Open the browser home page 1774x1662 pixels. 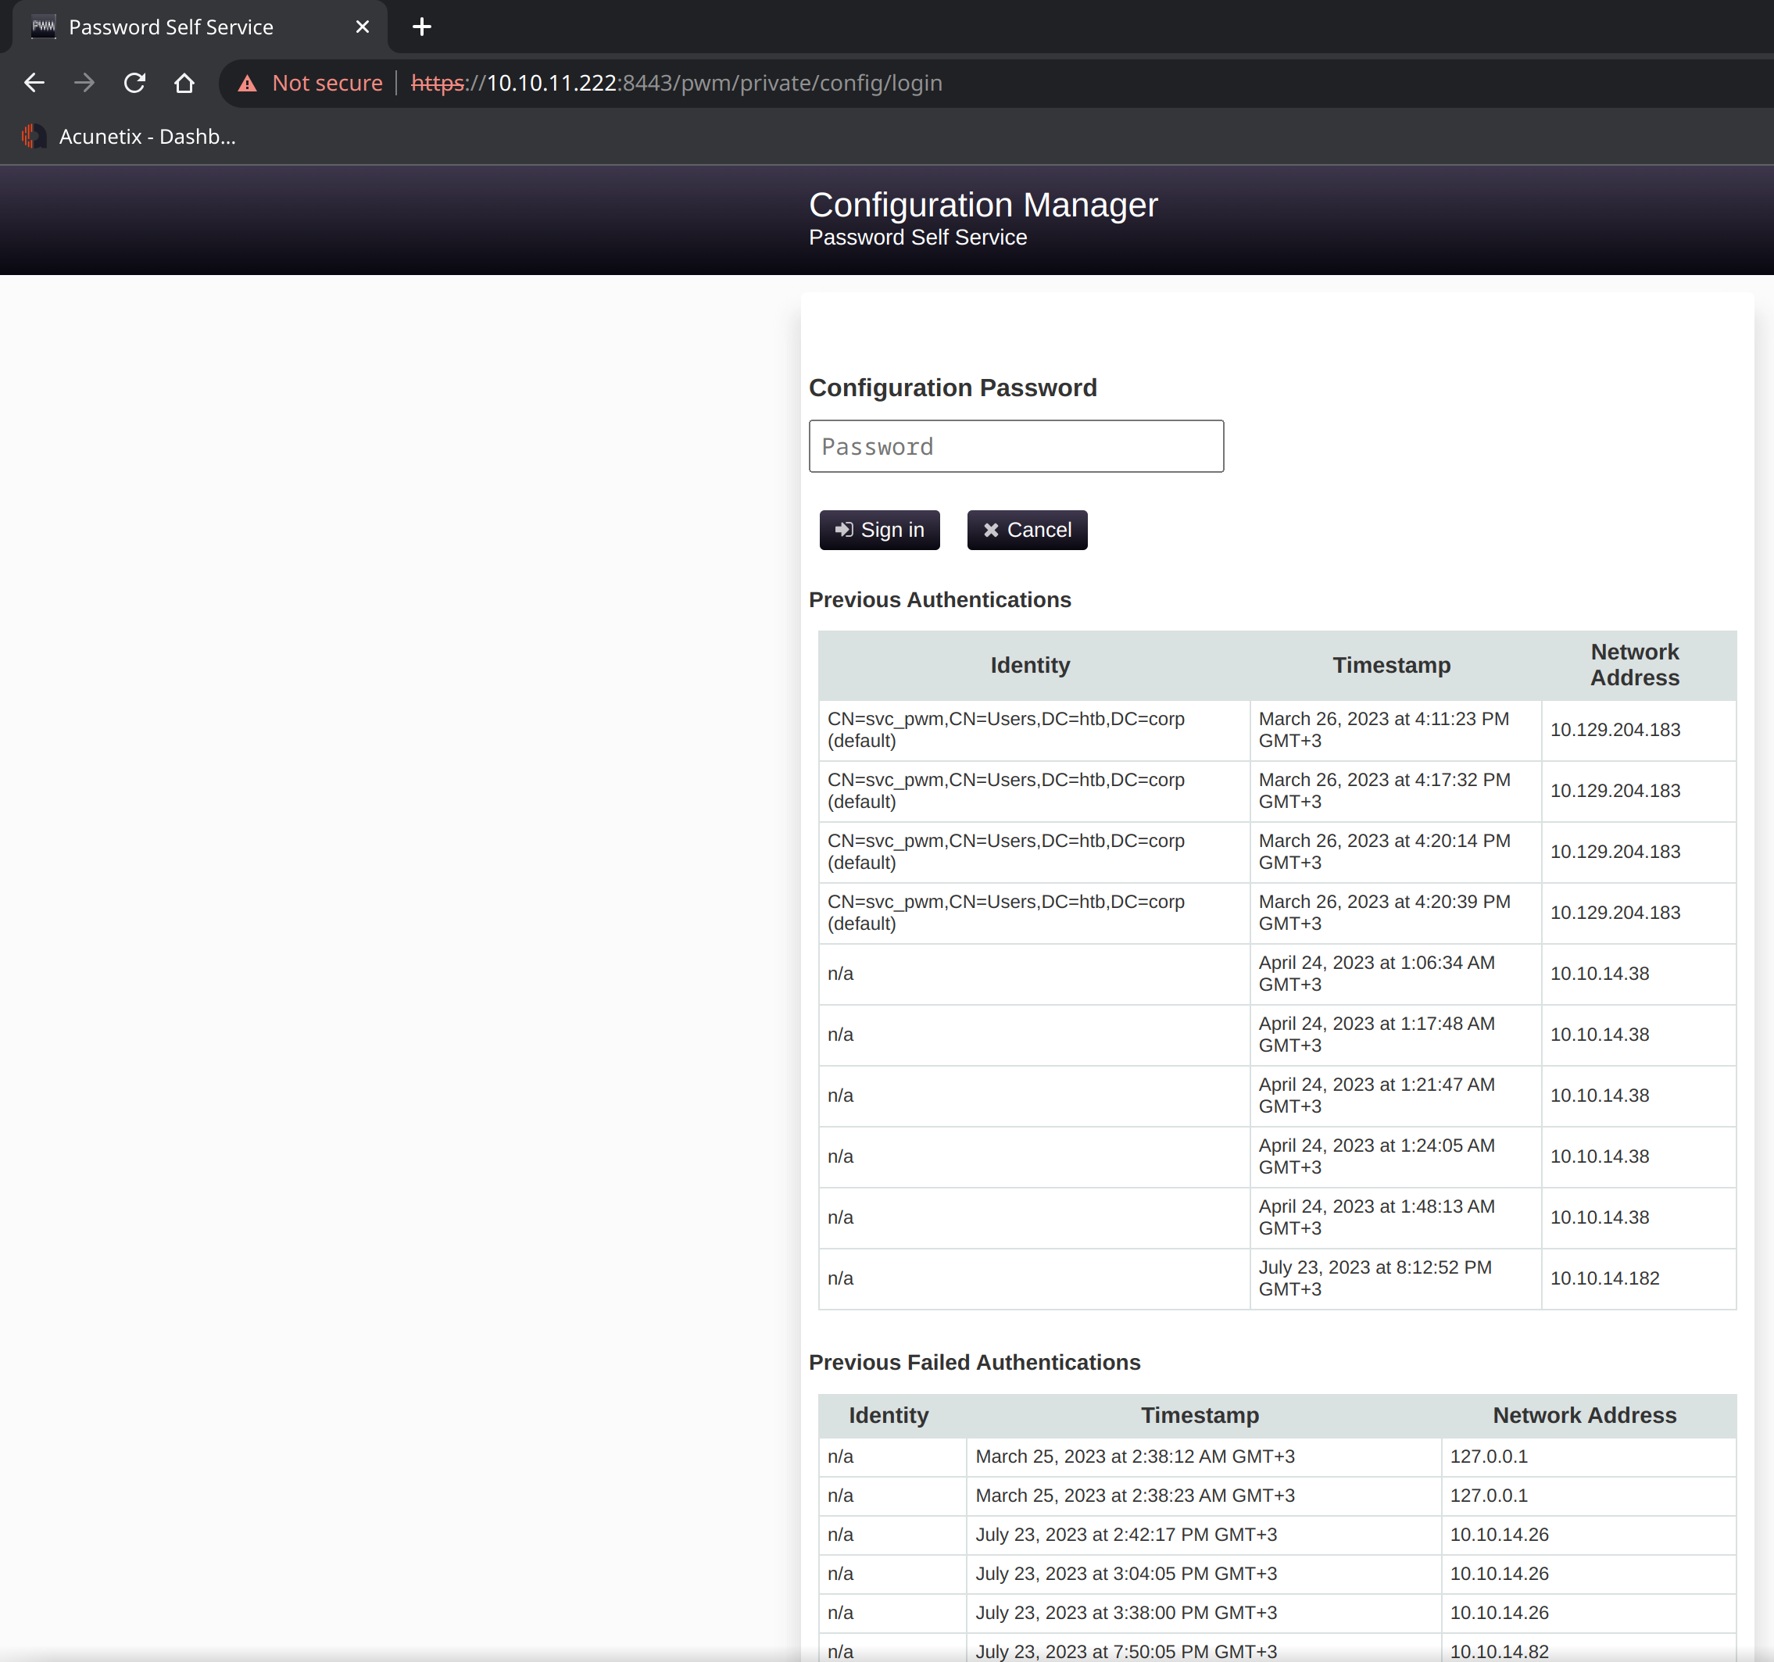click(x=184, y=83)
